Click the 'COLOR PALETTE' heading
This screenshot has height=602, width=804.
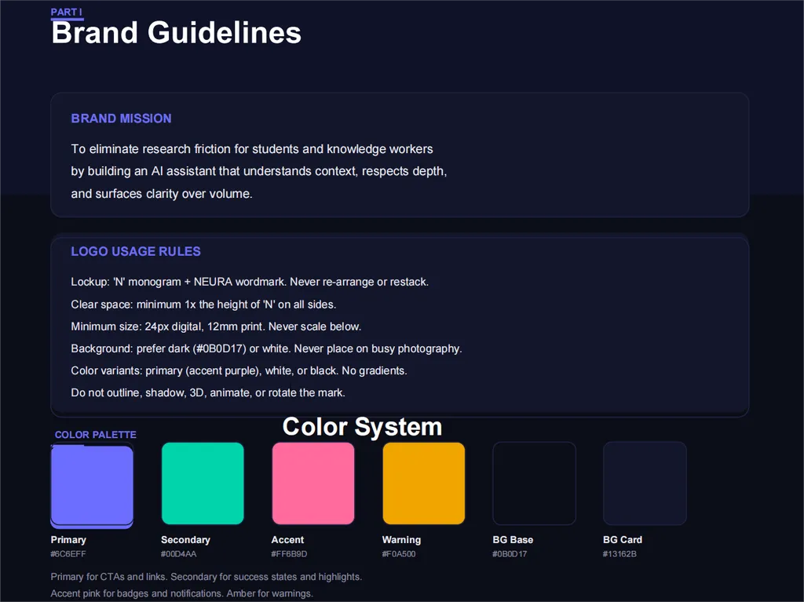[x=96, y=435]
